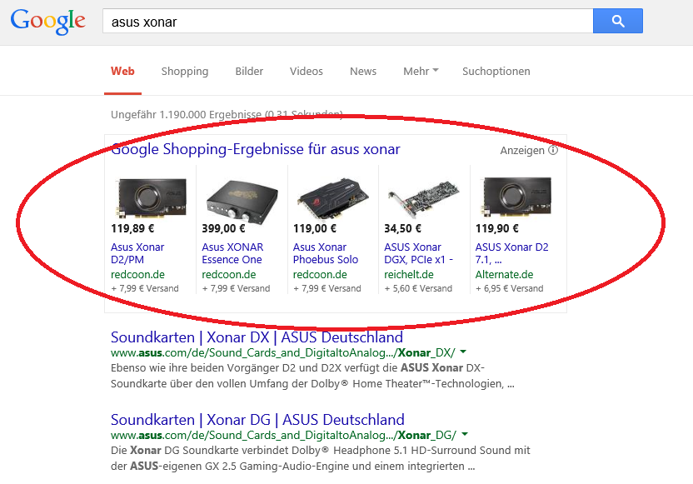The image size is (693, 484).
Task: Click redcoon.de under Asus Xonar D2/PM
Action: click(x=137, y=274)
